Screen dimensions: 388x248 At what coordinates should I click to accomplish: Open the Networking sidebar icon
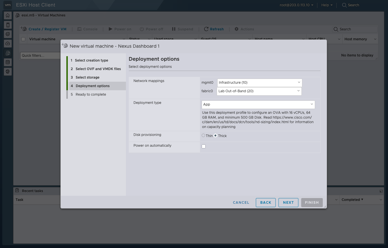point(8,72)
